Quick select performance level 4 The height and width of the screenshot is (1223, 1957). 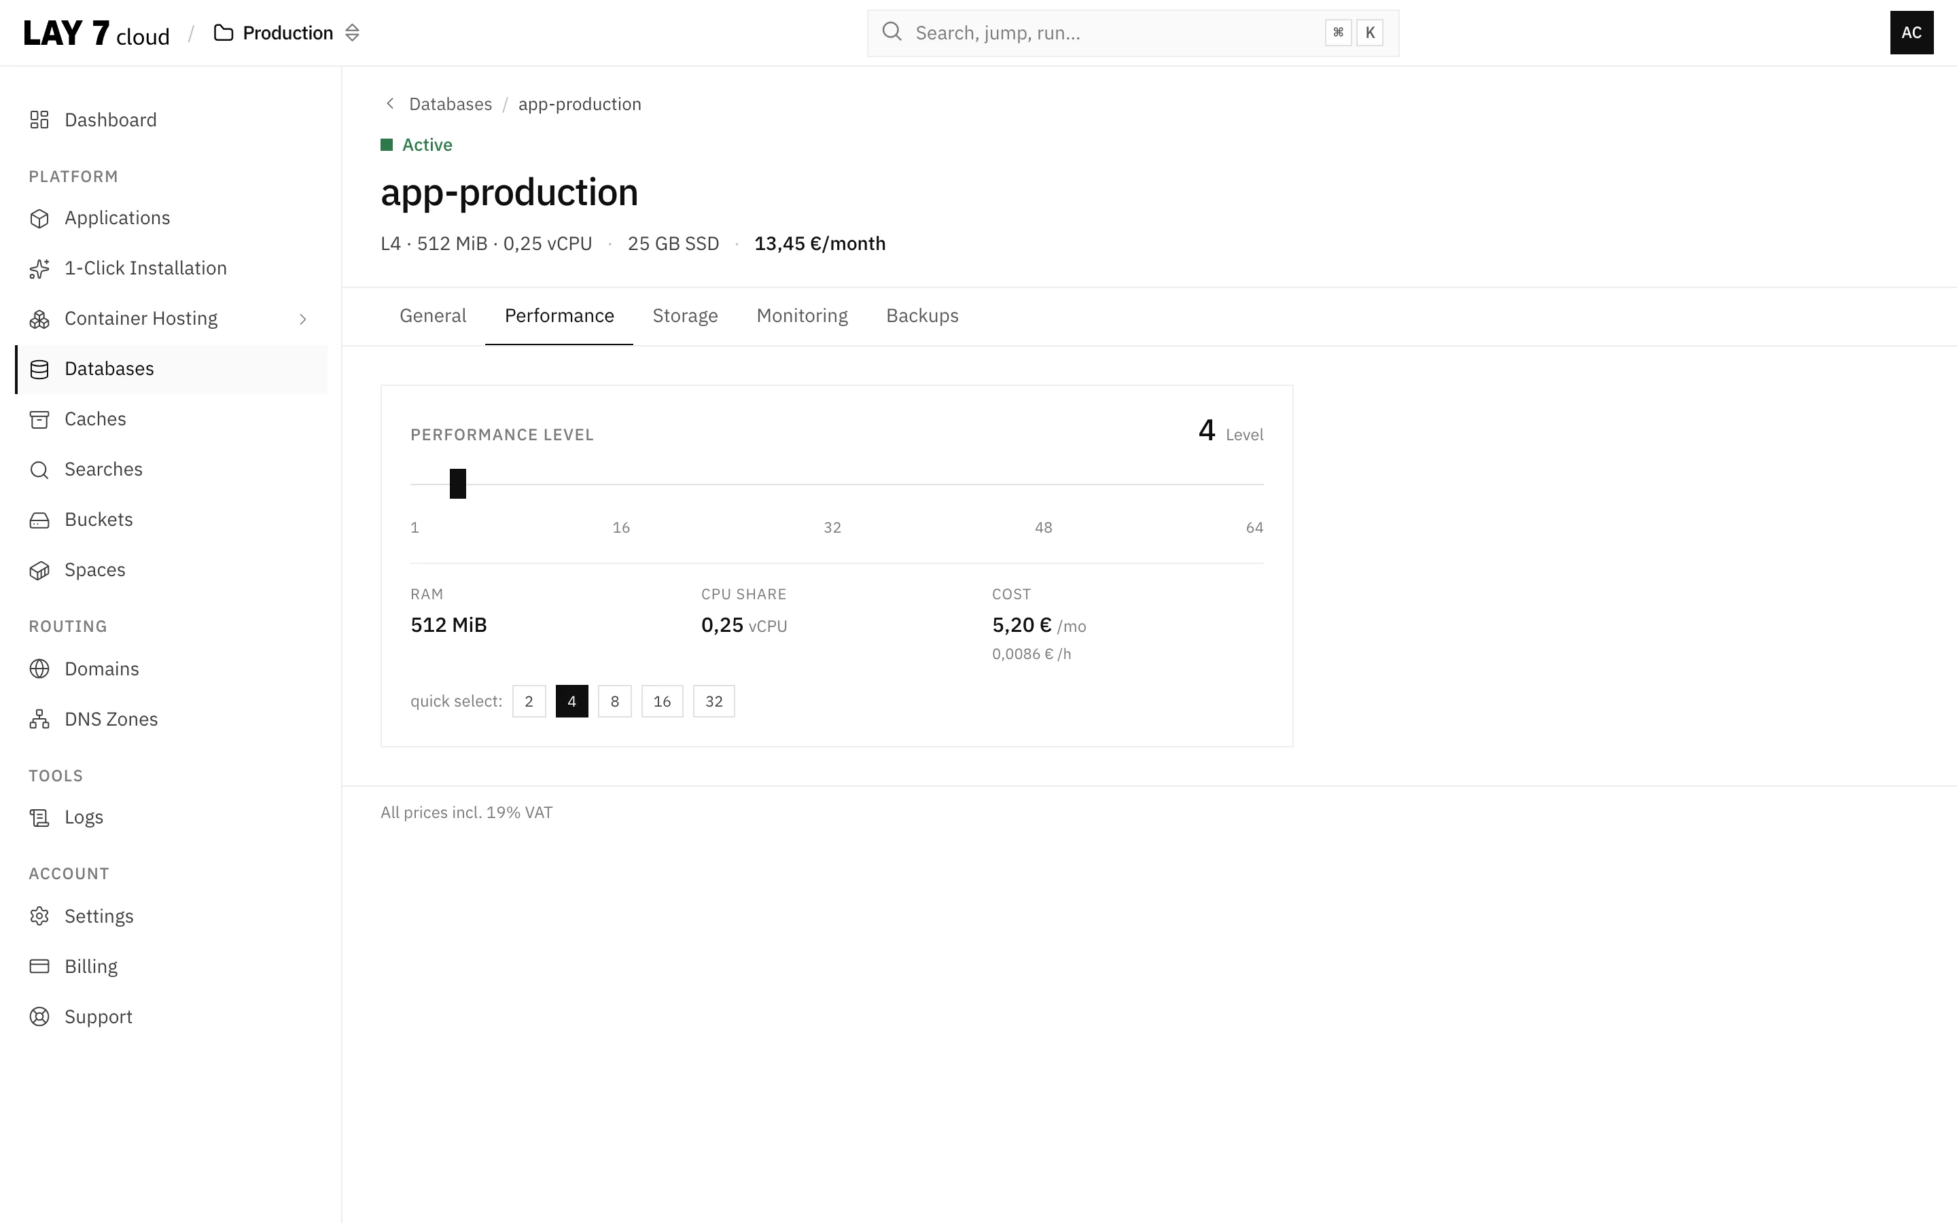click(571, 701)
